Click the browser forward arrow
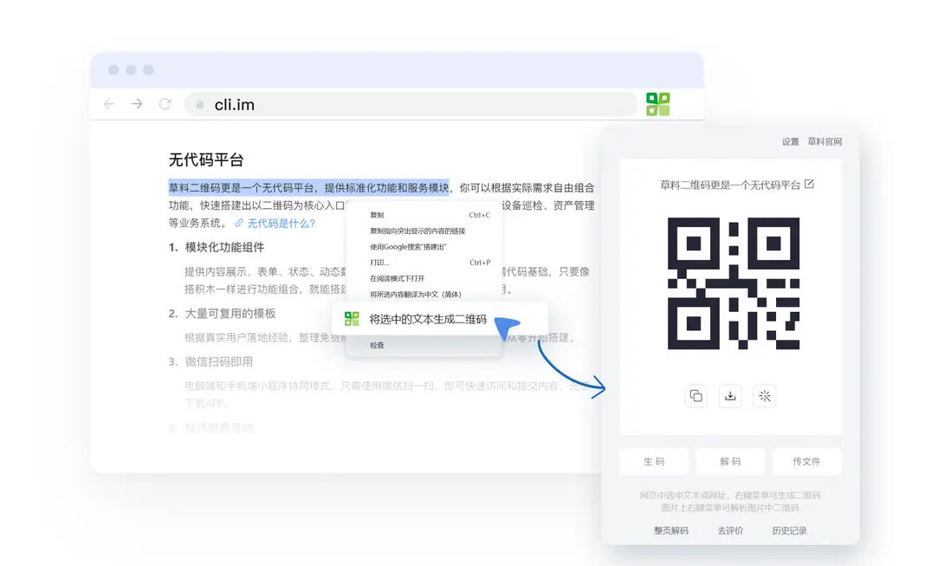This screenshot has height=566, width=951. point(137,104)
